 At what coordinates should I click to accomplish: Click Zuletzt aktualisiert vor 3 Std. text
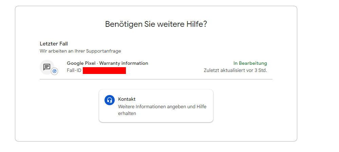click(235, 71)
